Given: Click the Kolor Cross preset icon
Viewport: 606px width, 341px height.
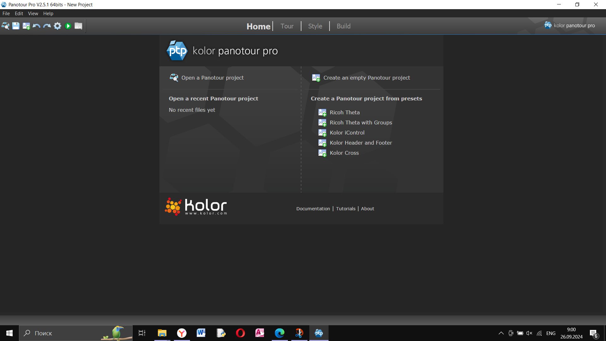Looking at the screenshot, I should click(322, 153).
